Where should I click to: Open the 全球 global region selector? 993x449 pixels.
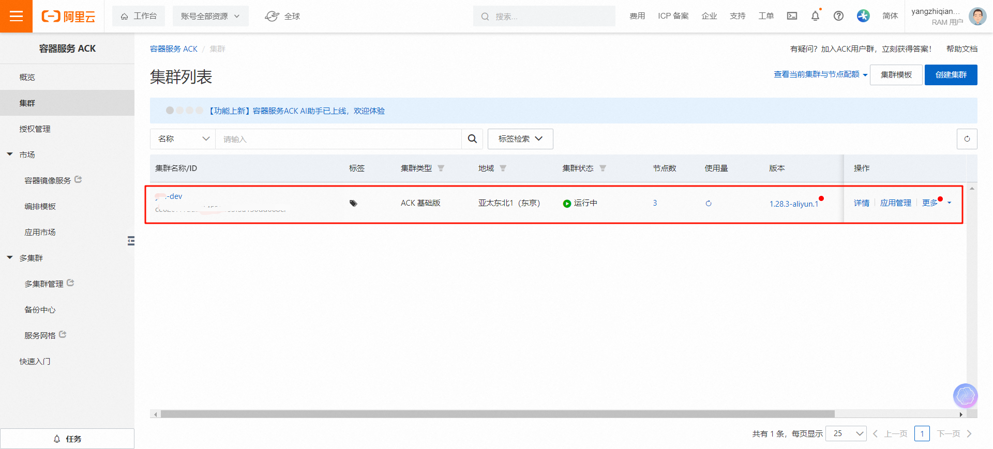coord(282,17)
